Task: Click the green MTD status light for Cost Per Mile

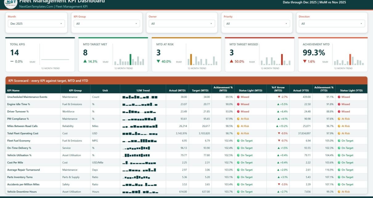Action: coord(238,163)
